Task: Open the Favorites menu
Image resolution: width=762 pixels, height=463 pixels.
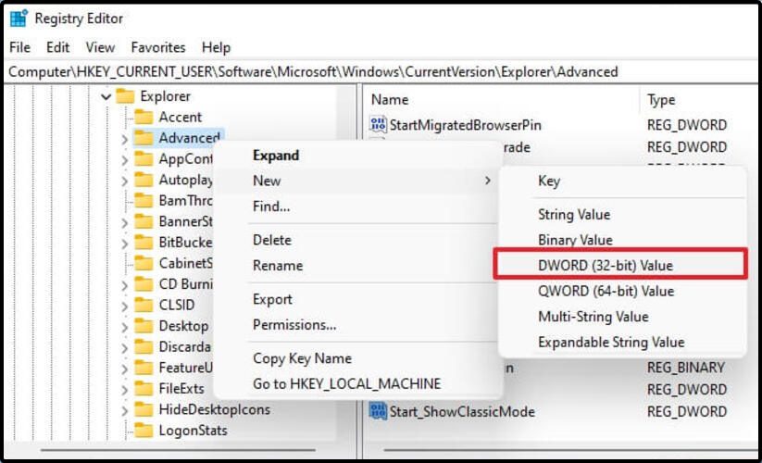Action: (x=158, y=47)
